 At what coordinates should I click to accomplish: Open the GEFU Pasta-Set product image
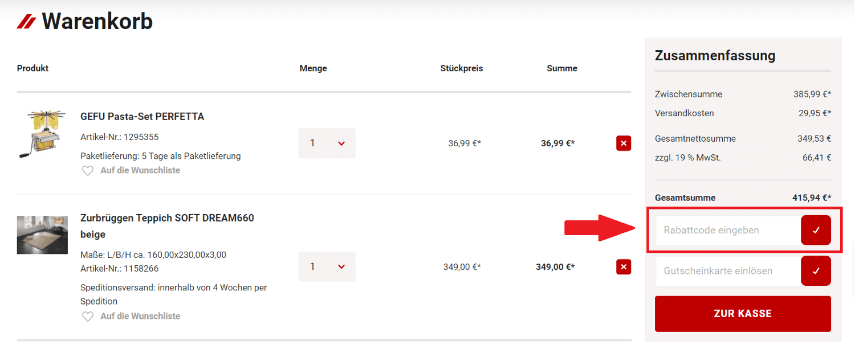(42, 134)
